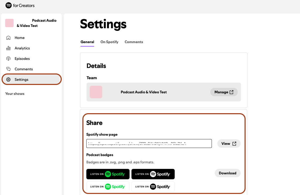This screenshot has width=300, height=195.
Task: Select Settings in sidebar
Action: [x=32, y=79]
